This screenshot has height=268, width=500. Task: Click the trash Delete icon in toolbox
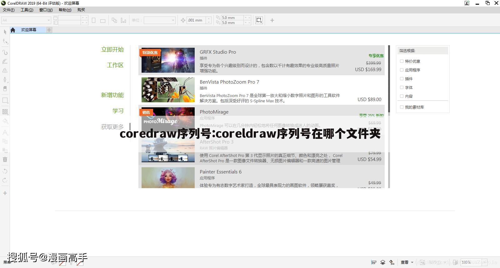(5, 159)
